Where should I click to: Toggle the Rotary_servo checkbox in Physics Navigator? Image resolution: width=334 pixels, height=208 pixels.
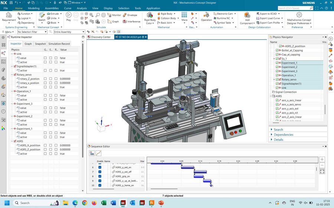pos(277,79)
